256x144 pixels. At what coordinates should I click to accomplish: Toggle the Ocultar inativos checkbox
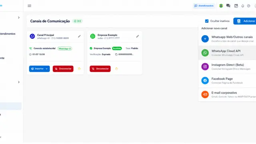tap(207, 21)
